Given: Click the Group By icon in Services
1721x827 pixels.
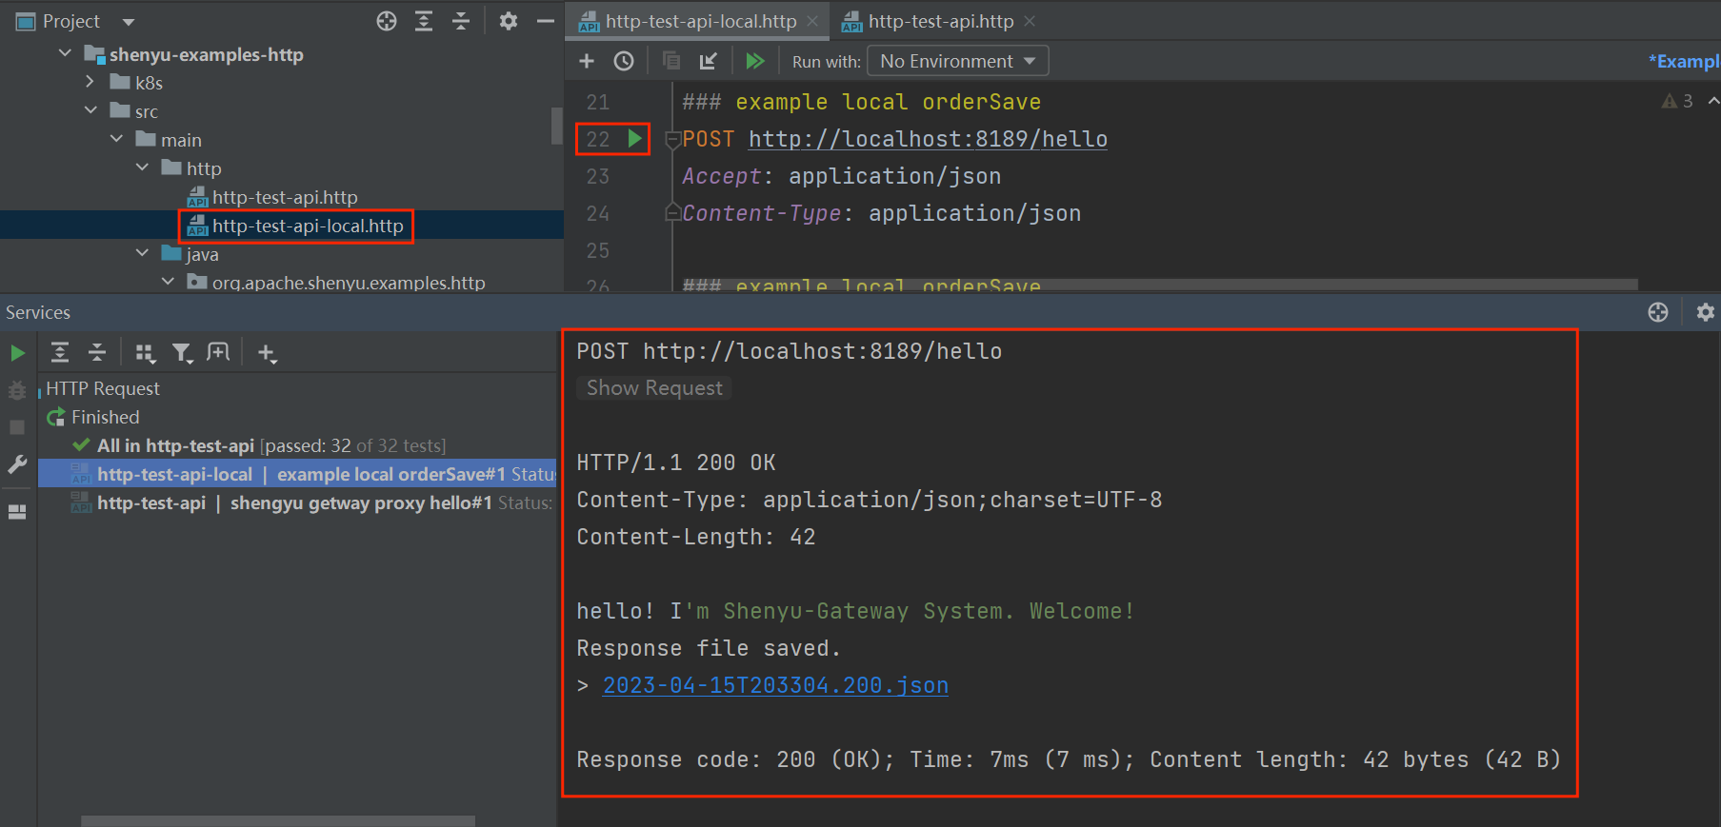Looking at the screenshot, I should 145,353.
